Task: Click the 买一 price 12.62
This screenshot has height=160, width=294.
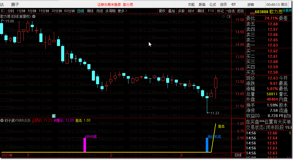Action: pyautogui.click(x=273, y=51)
